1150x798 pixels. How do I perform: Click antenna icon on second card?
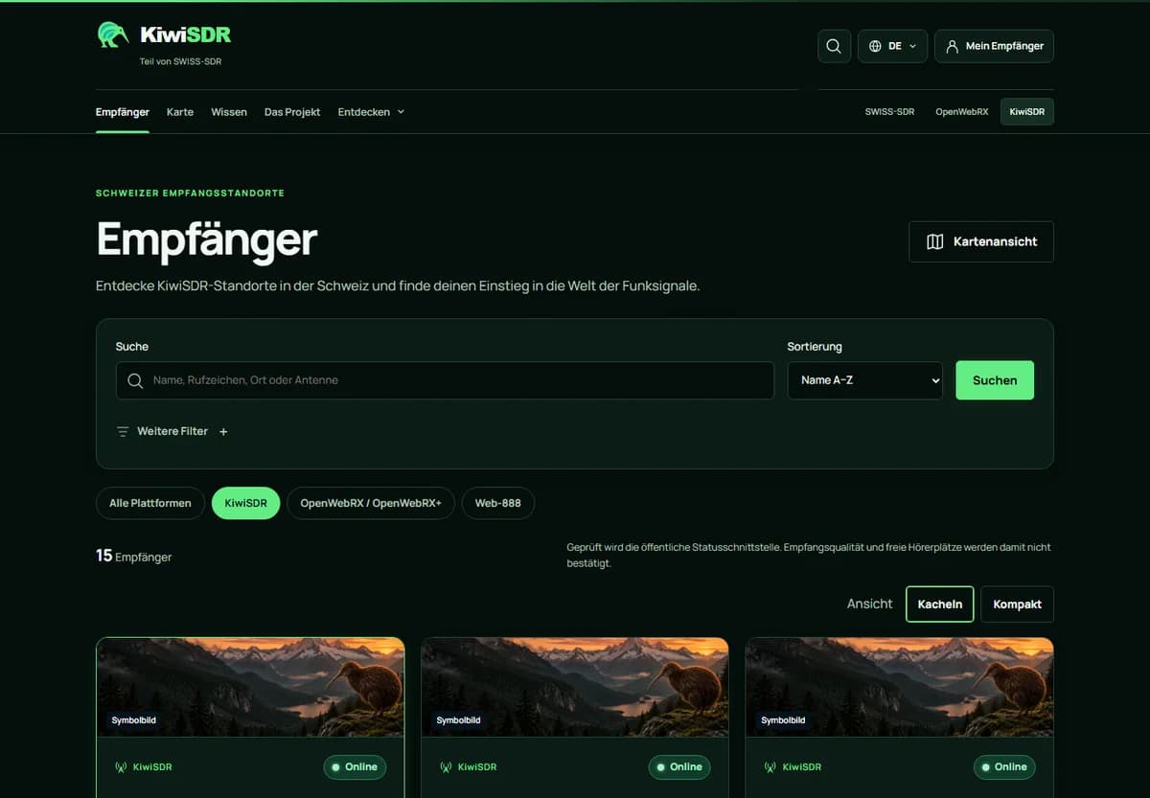pyautogui.click(x=446, y=767)
